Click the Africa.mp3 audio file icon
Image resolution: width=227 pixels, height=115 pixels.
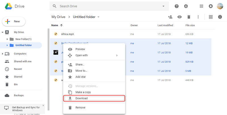coord(56,34)
